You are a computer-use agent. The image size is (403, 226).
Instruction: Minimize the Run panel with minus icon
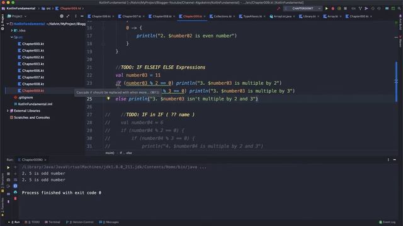click(x=395, y=159)
